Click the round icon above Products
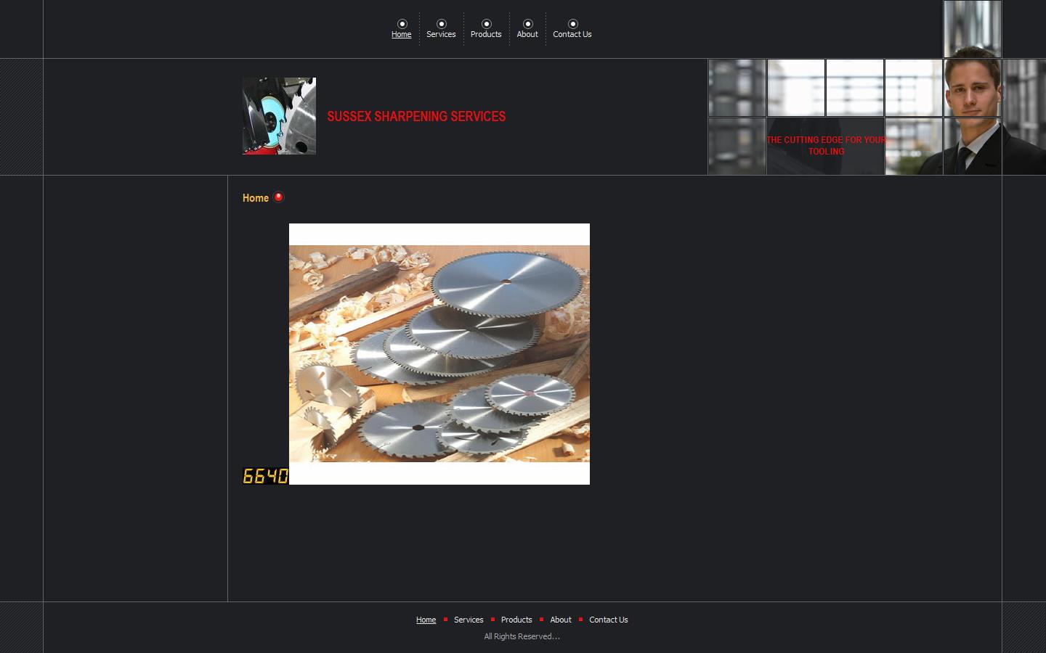1046x653 pixels. tap(486, 24)
